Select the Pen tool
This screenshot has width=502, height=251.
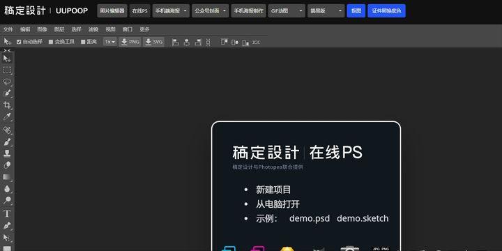7,225
